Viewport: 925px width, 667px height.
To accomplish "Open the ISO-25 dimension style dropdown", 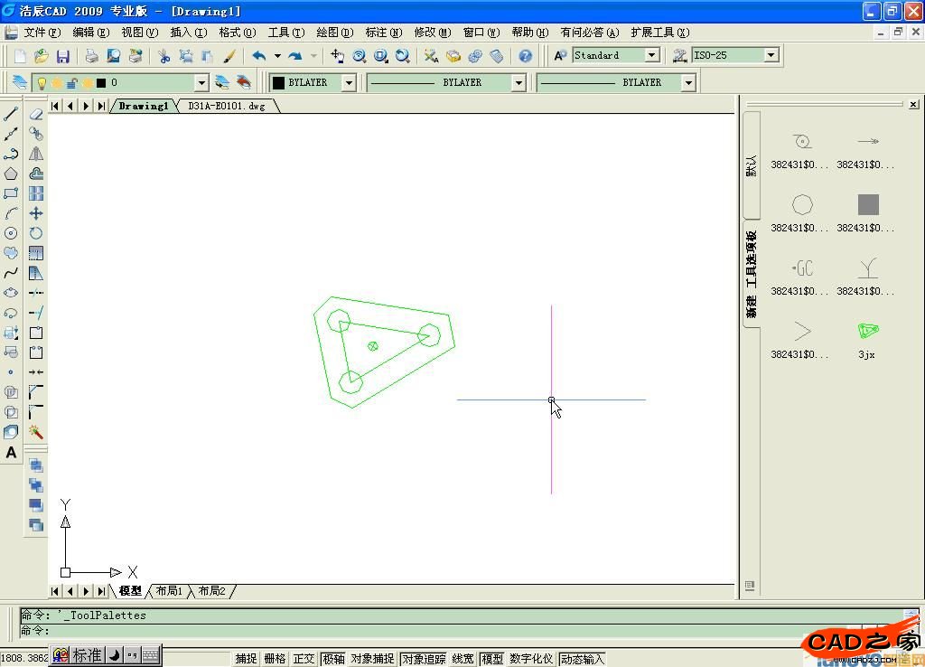I will [x=771, y=55].
